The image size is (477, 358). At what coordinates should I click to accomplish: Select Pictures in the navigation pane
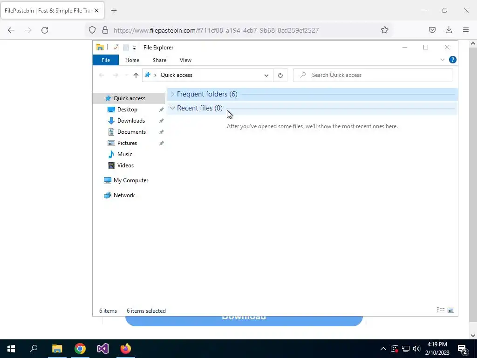(127, 143)
